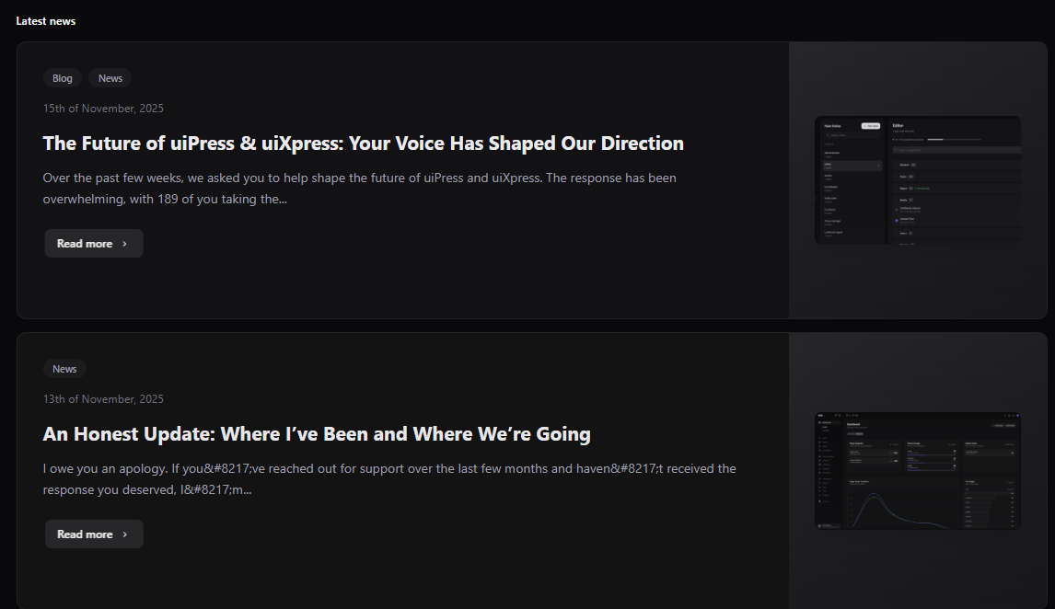Image resolution: width=1055 pixels, height=609 pixels.
Task: Click the 'Latest news' heading
Action: coord(46,21)
